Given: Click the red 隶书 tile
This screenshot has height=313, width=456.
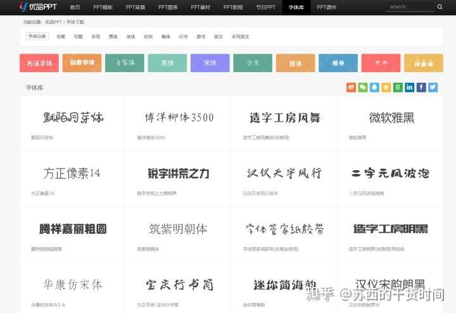Looking at the screenshot, I should tap(381, 63).
